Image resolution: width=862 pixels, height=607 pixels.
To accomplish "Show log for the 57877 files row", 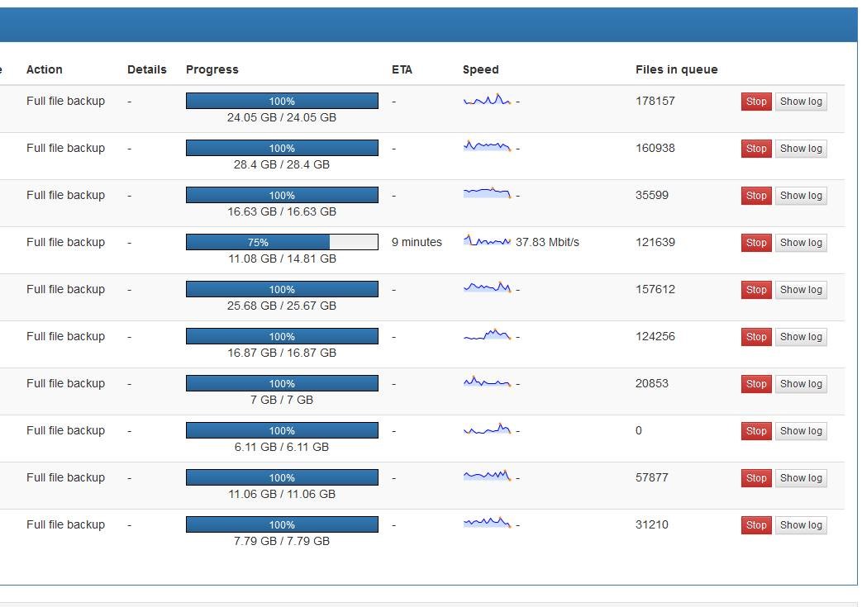I will 800,478.
